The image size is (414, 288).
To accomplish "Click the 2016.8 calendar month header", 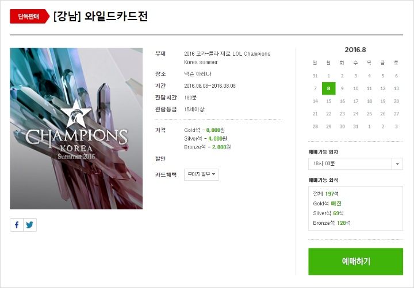I will tap(355, 50).
